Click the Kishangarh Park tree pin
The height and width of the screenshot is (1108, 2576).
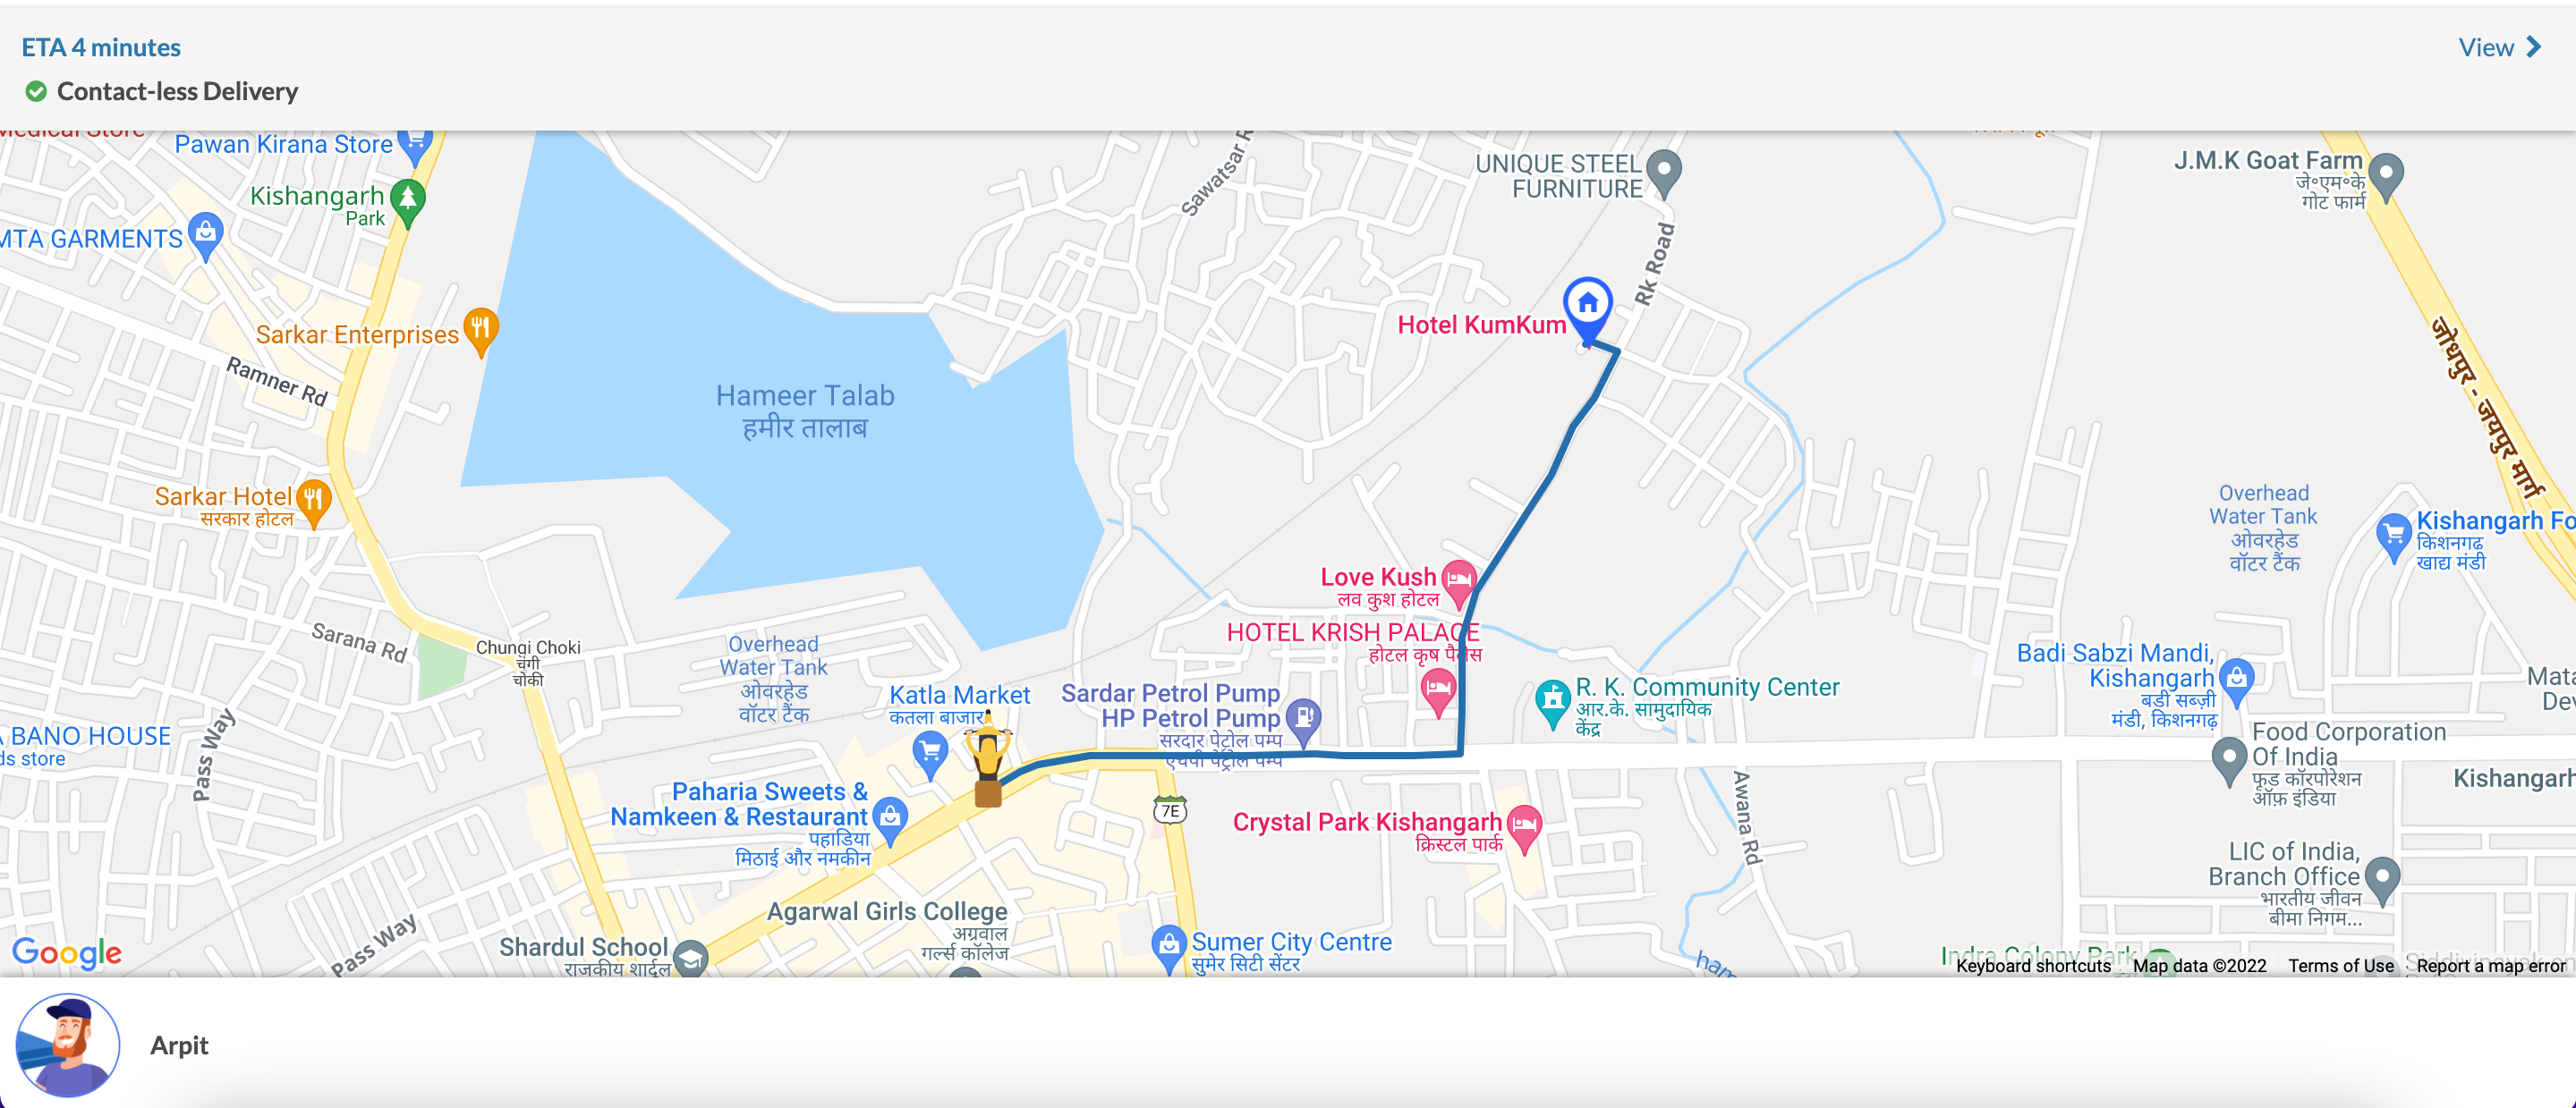point(407,201)
